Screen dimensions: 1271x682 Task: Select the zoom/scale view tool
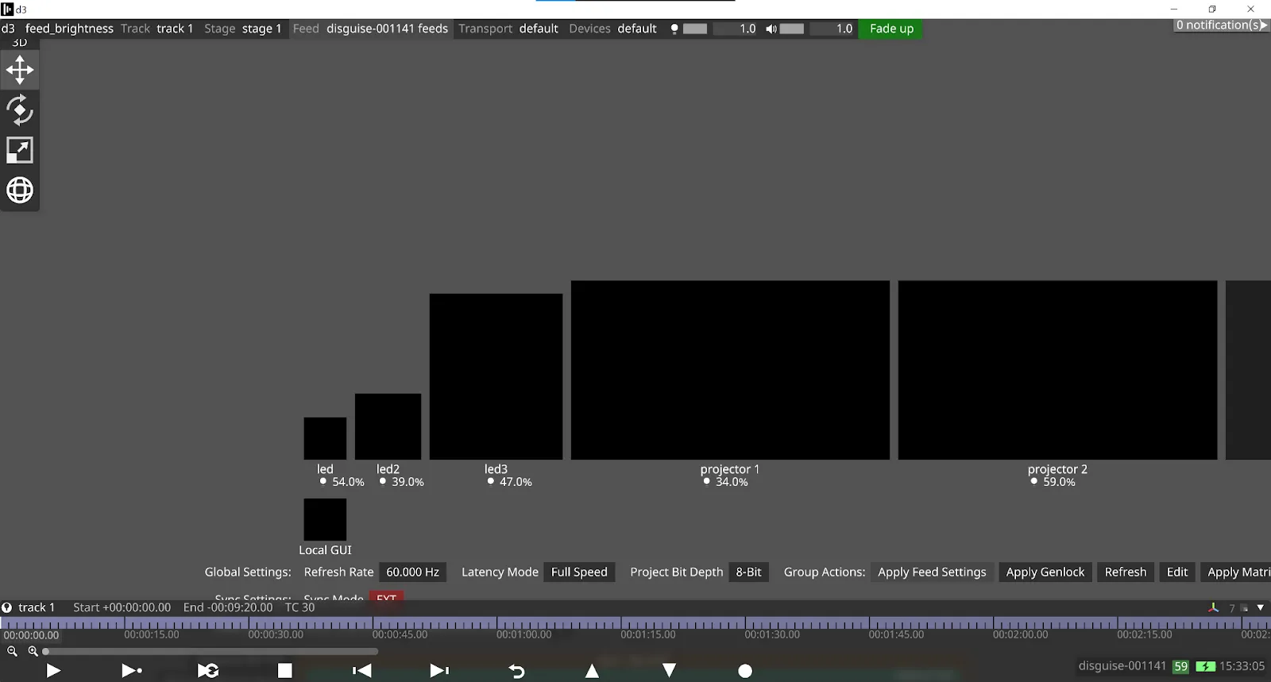[20, 150]
